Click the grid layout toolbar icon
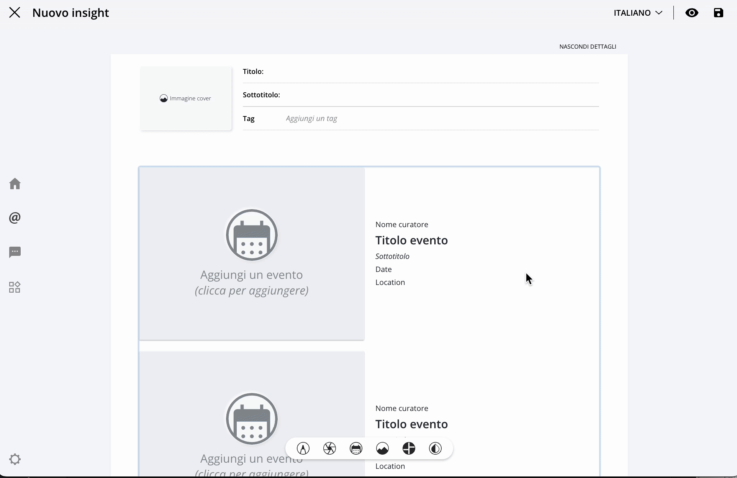 tap(409, 449)
